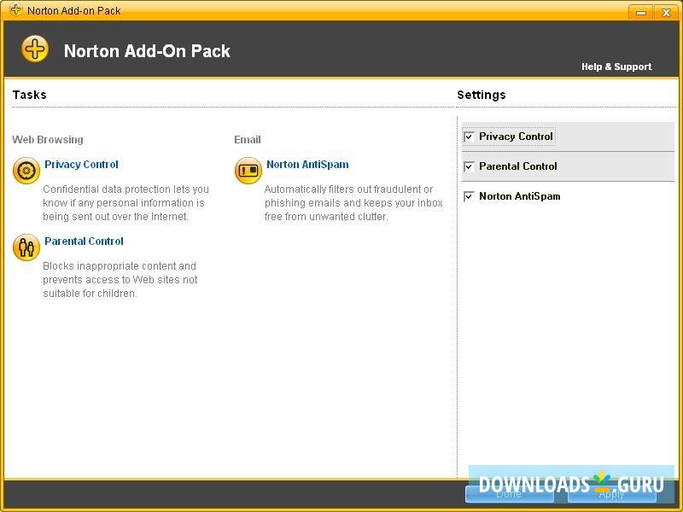Image resolution: width=683 pixels, height=512 pixels.
Task: Select the Email category heading
Action: [x=248, y=140]
